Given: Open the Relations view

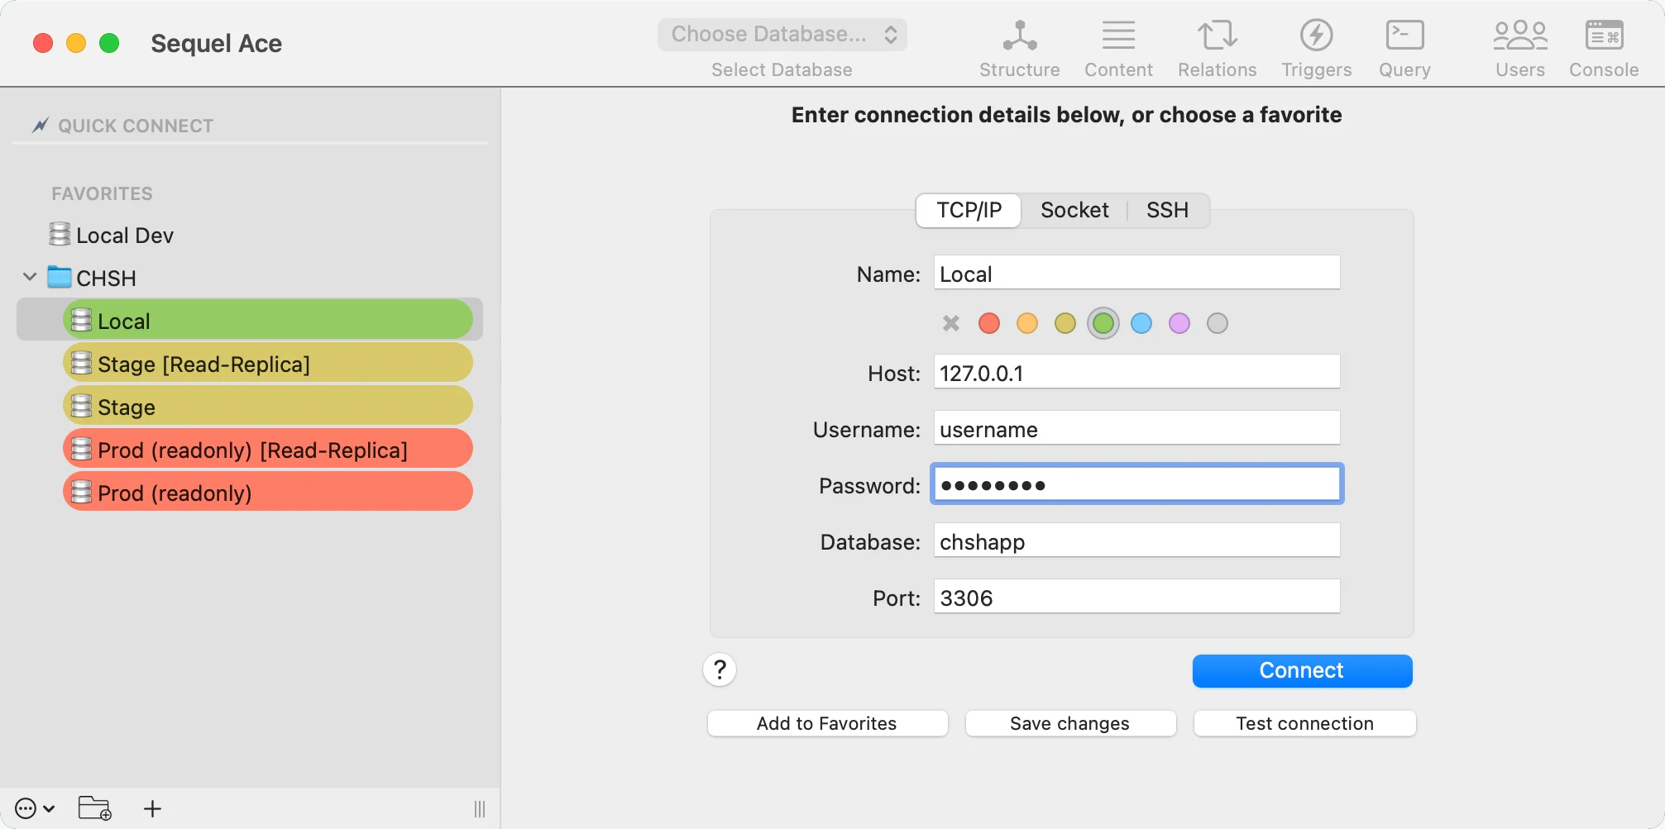Looking at the screenshot, I should pyautogui.click(x=1217, y=48).
